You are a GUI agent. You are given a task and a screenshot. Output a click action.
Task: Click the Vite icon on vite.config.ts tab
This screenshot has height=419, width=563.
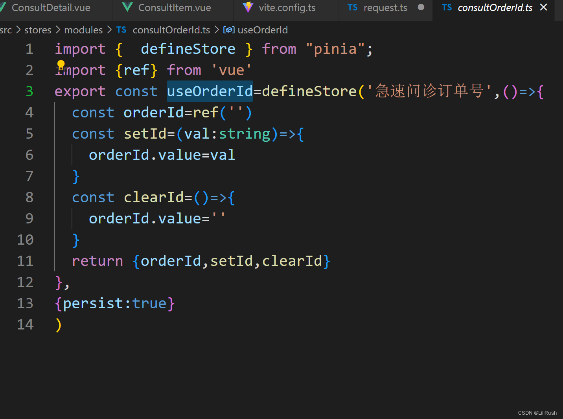pyautogui.click(x=248, y=7)
